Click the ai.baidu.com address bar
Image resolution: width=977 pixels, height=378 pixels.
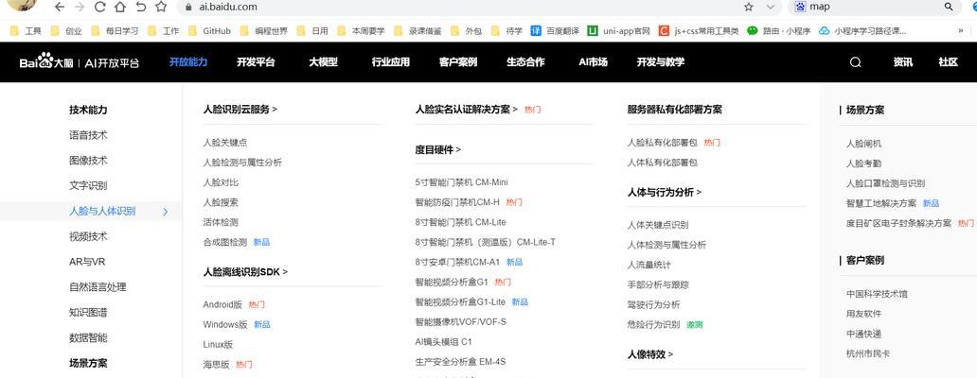461,7
